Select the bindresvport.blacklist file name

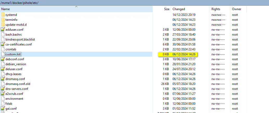click(20, 39)
